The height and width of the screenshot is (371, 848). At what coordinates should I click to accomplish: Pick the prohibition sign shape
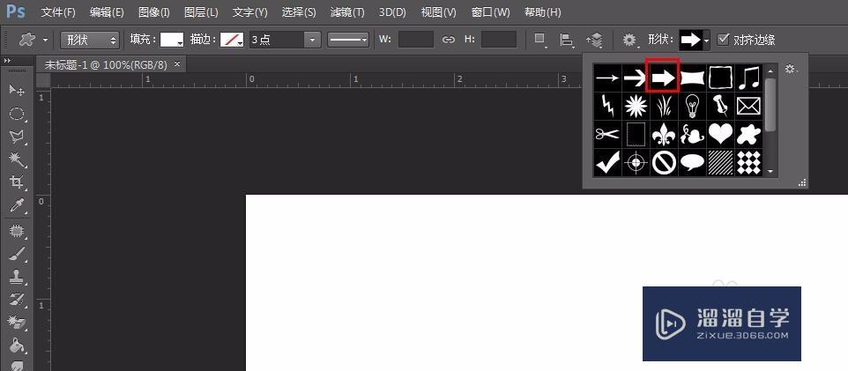click(x=664, y=162)
